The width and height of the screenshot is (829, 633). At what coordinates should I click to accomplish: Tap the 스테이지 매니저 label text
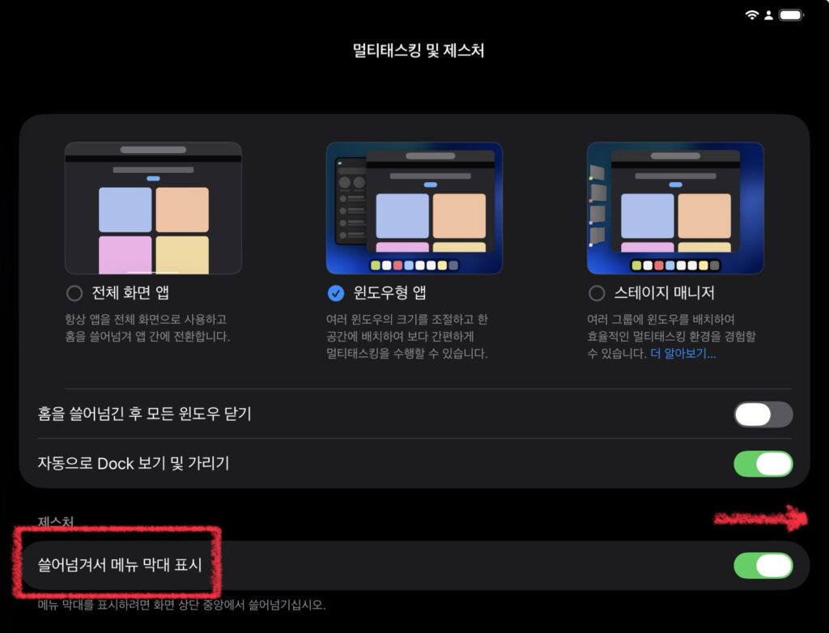pyautogui.click(x=664, y=292)
